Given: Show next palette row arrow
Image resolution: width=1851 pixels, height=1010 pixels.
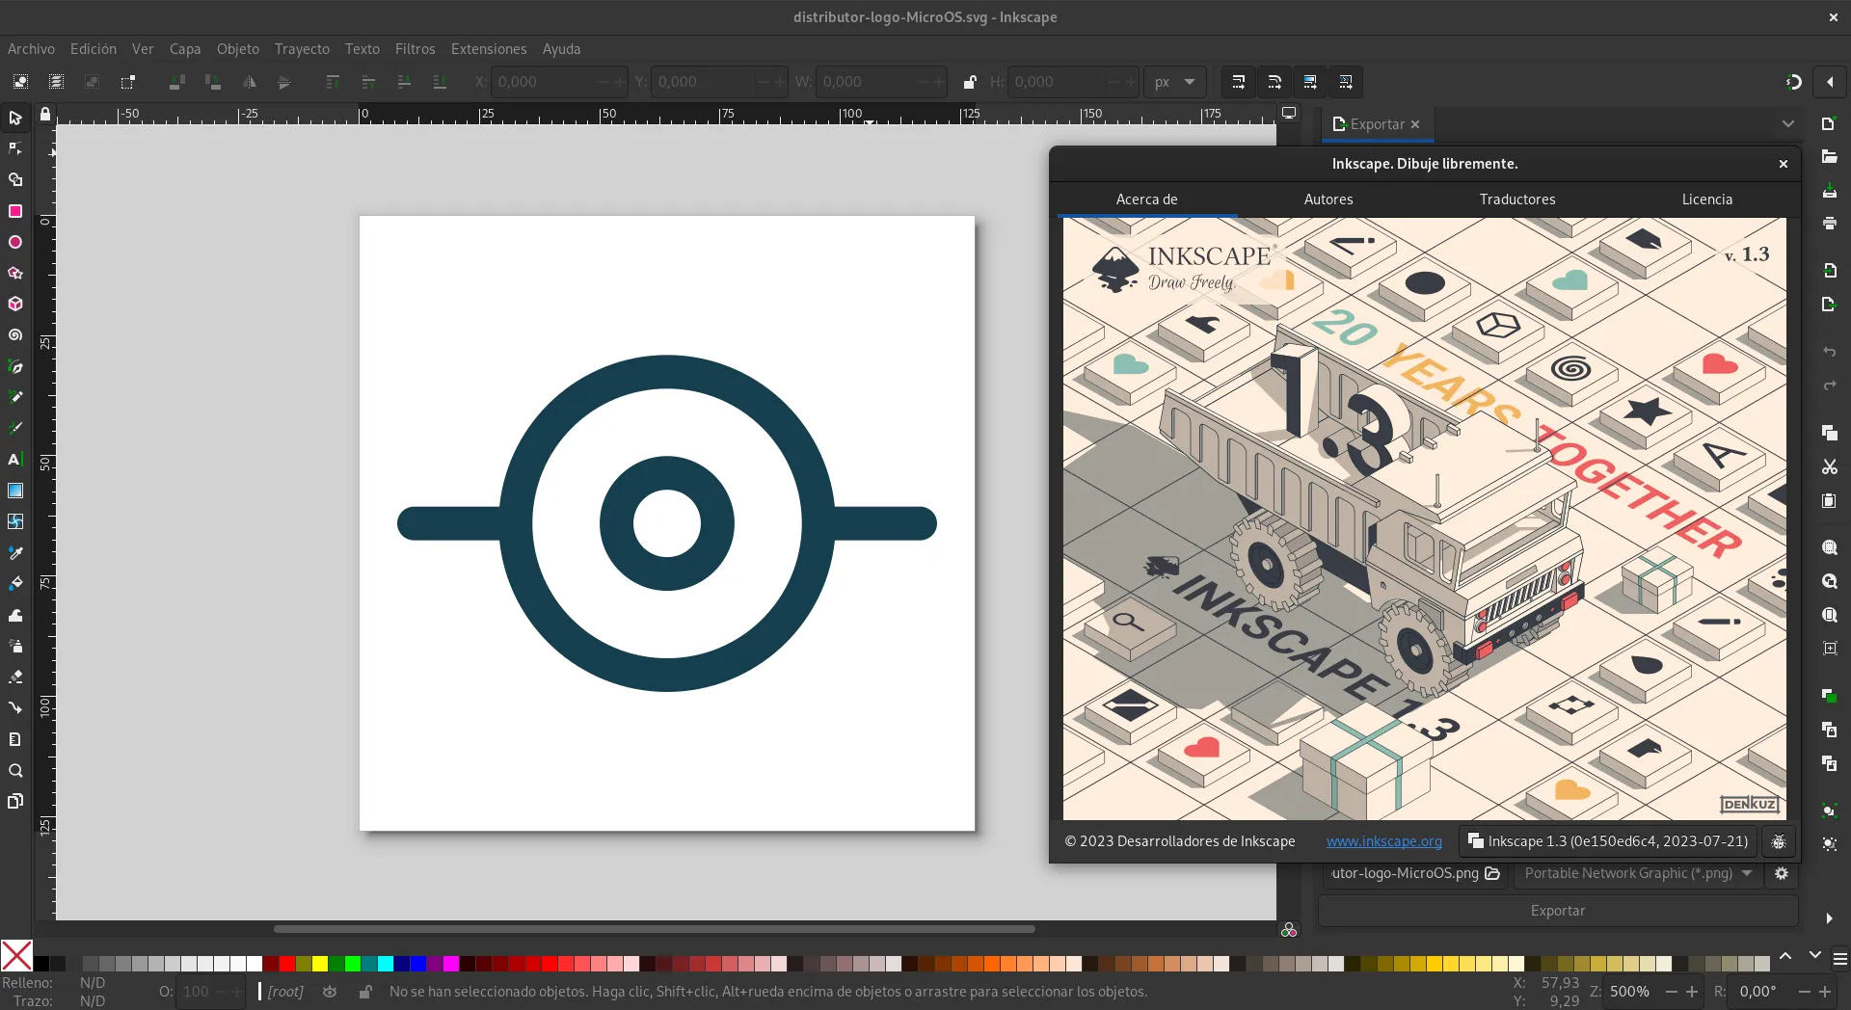Looking at the screenshot, I should coord(1815,956).
